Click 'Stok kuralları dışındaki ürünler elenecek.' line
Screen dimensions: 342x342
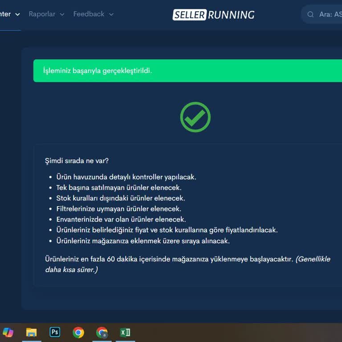pos(121,198)
